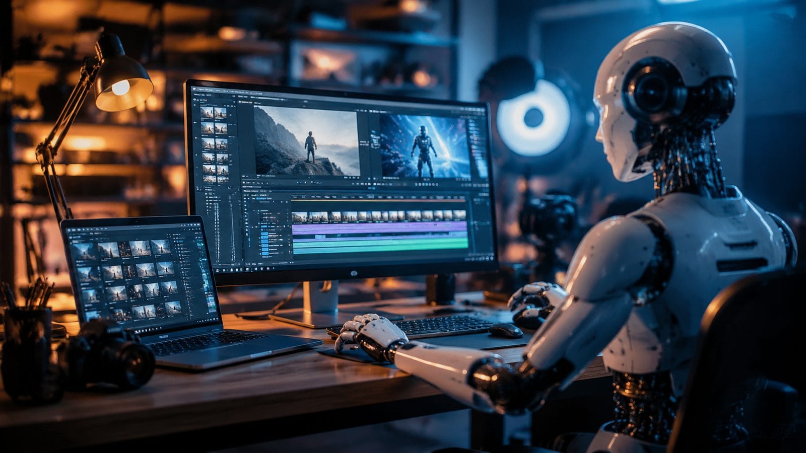Viewport: 806px width, 453px height.
Task: Click the orange bar above the timeline ruler
Action: point(378,202)
